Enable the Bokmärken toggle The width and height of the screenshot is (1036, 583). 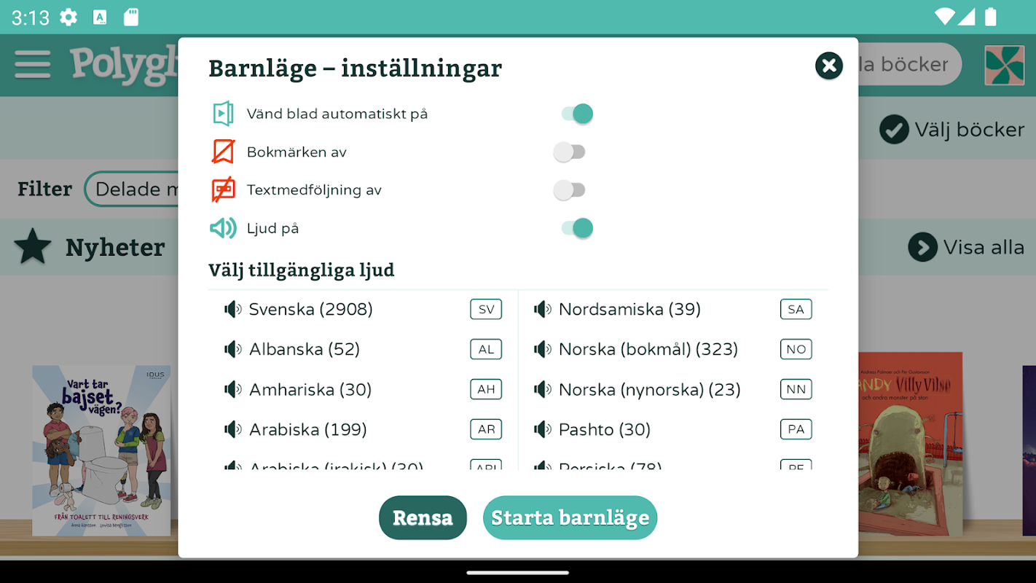[x=569, y=152]
